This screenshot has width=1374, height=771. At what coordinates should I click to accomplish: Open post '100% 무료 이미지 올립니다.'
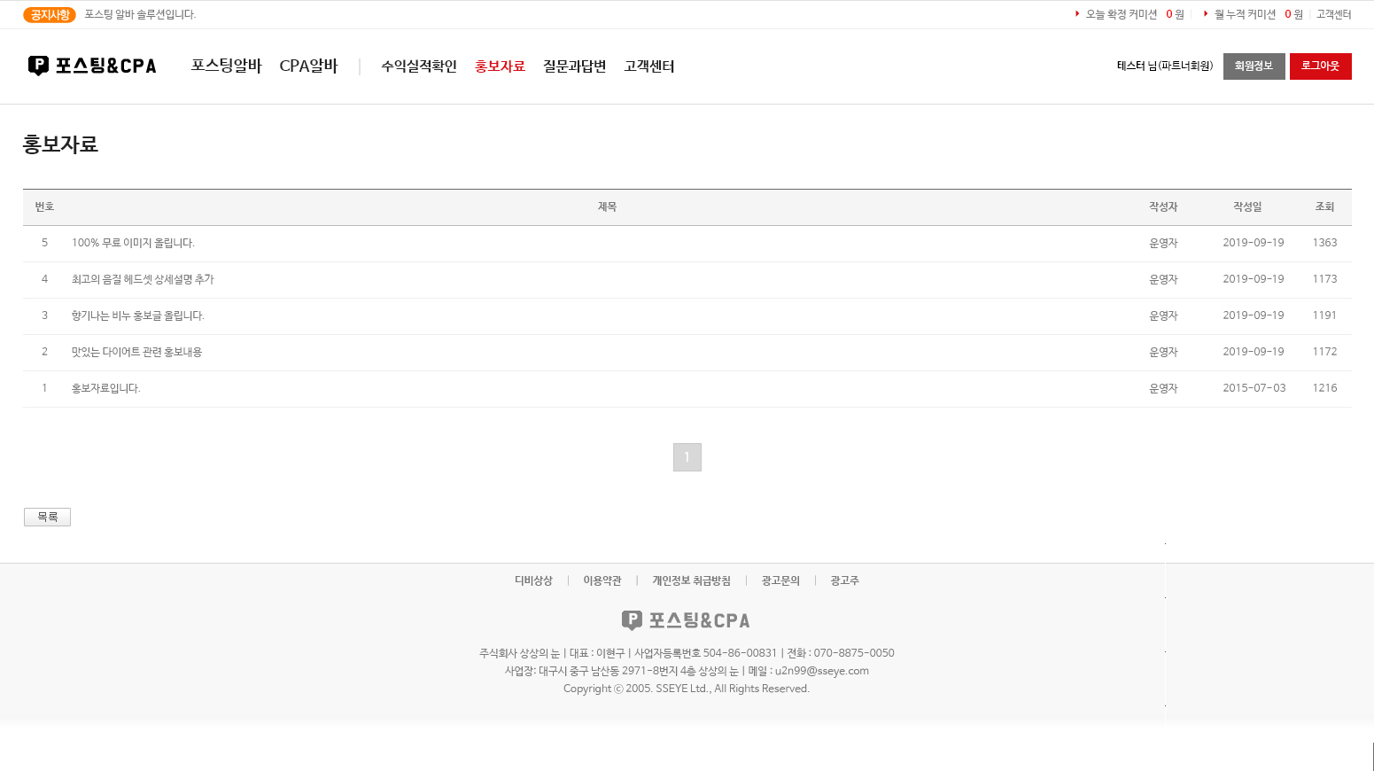click(133, 243)
